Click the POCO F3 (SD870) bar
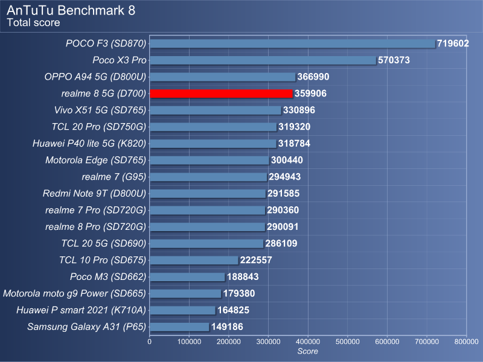483x362 pixels. click(293, 43)
